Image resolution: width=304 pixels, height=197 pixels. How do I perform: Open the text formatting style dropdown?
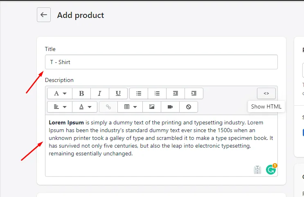pyautogui.click(x=60, y=93)
